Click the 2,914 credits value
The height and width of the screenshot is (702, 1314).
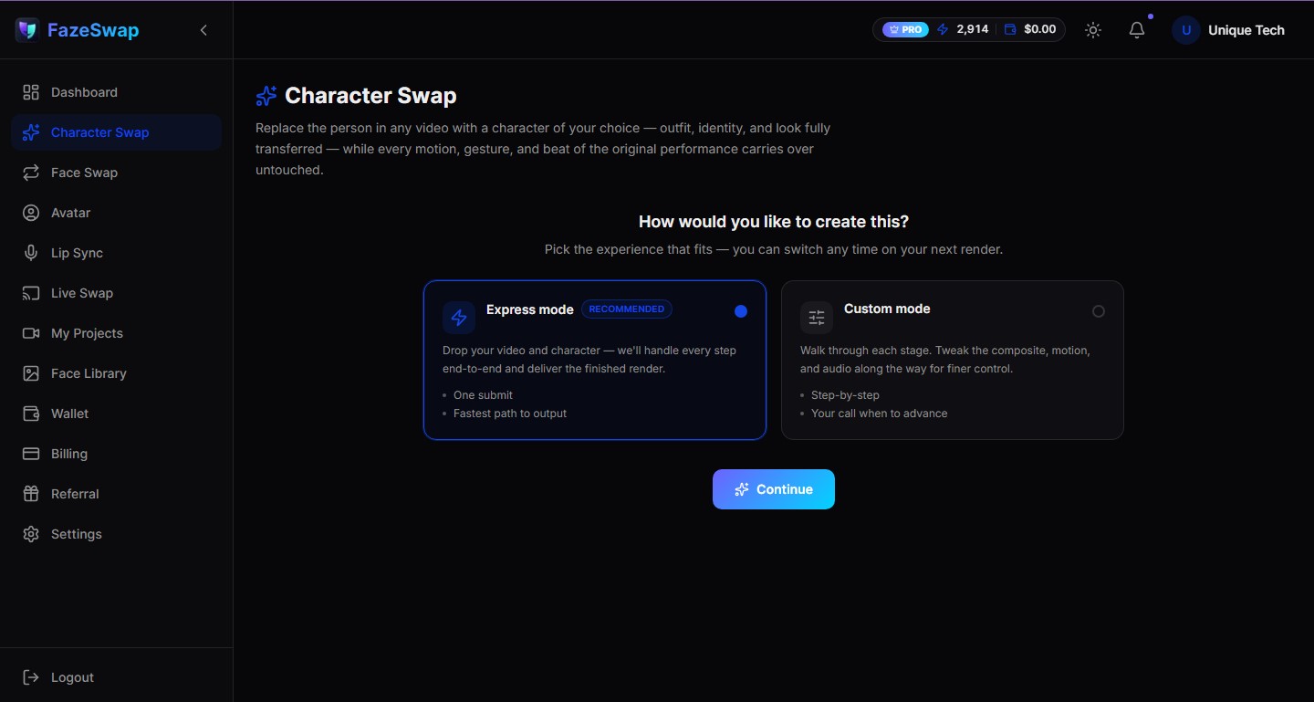click(973, 29)
